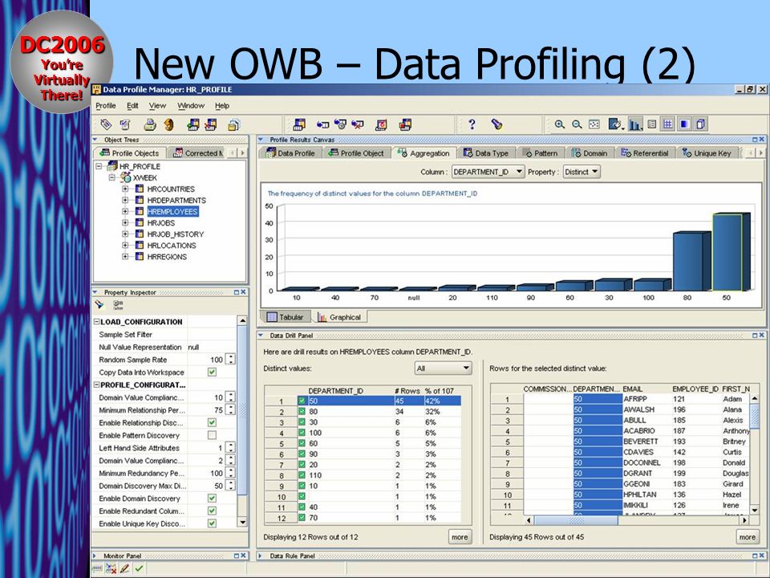Click the notepad edit icon in the toolbar
770x578 pixels.
(125, 125)
